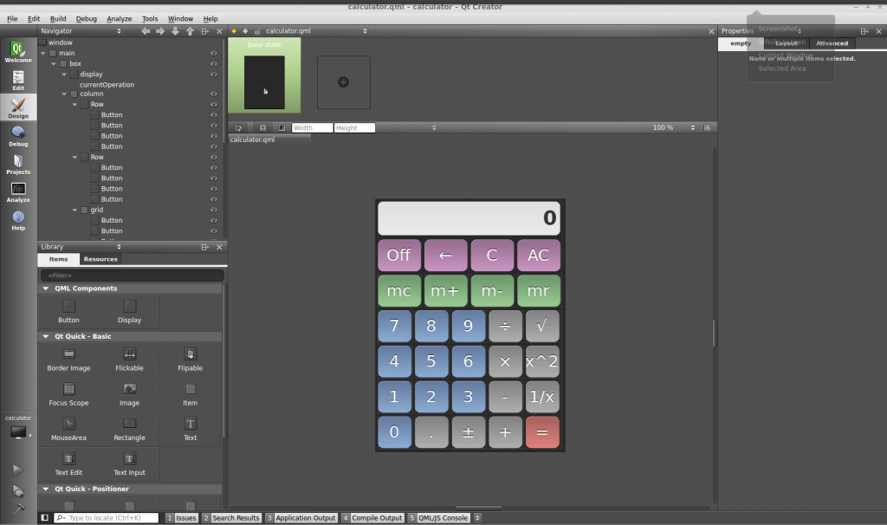
Task: Collapse the column tree node
Action: click(64, 94)
